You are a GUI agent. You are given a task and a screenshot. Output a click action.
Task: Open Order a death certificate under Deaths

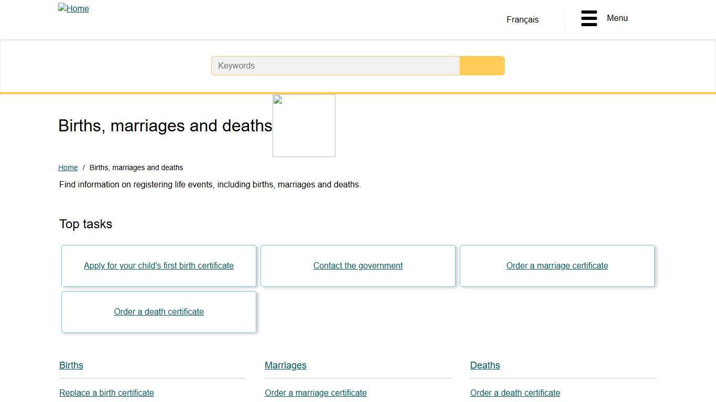pyautogui.click(x=515, y=393)
